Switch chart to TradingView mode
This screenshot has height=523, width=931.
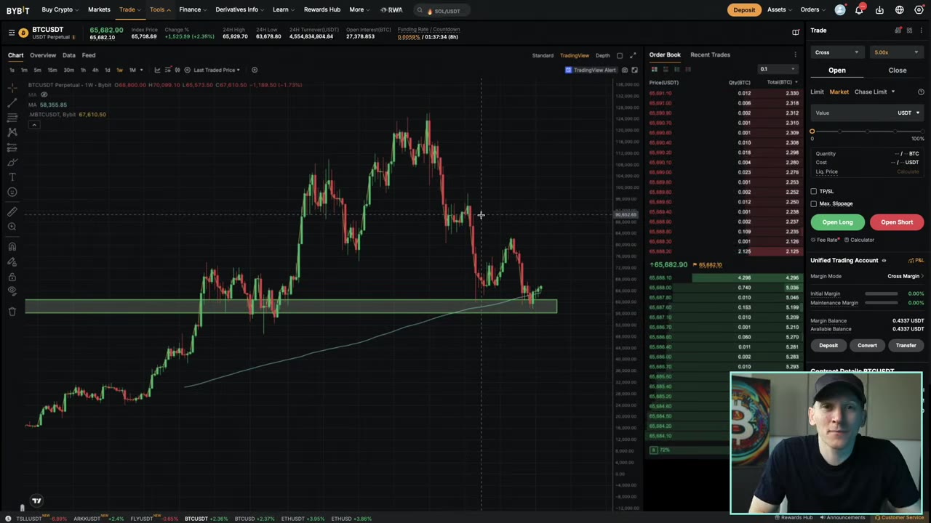click(575, 55)
